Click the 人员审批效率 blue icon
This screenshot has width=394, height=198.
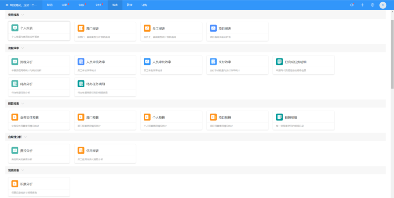tap(147, 62)
